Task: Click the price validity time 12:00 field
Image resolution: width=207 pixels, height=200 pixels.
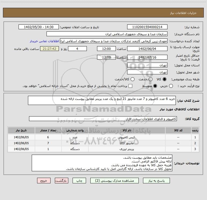Action: (x=106, y=57)
